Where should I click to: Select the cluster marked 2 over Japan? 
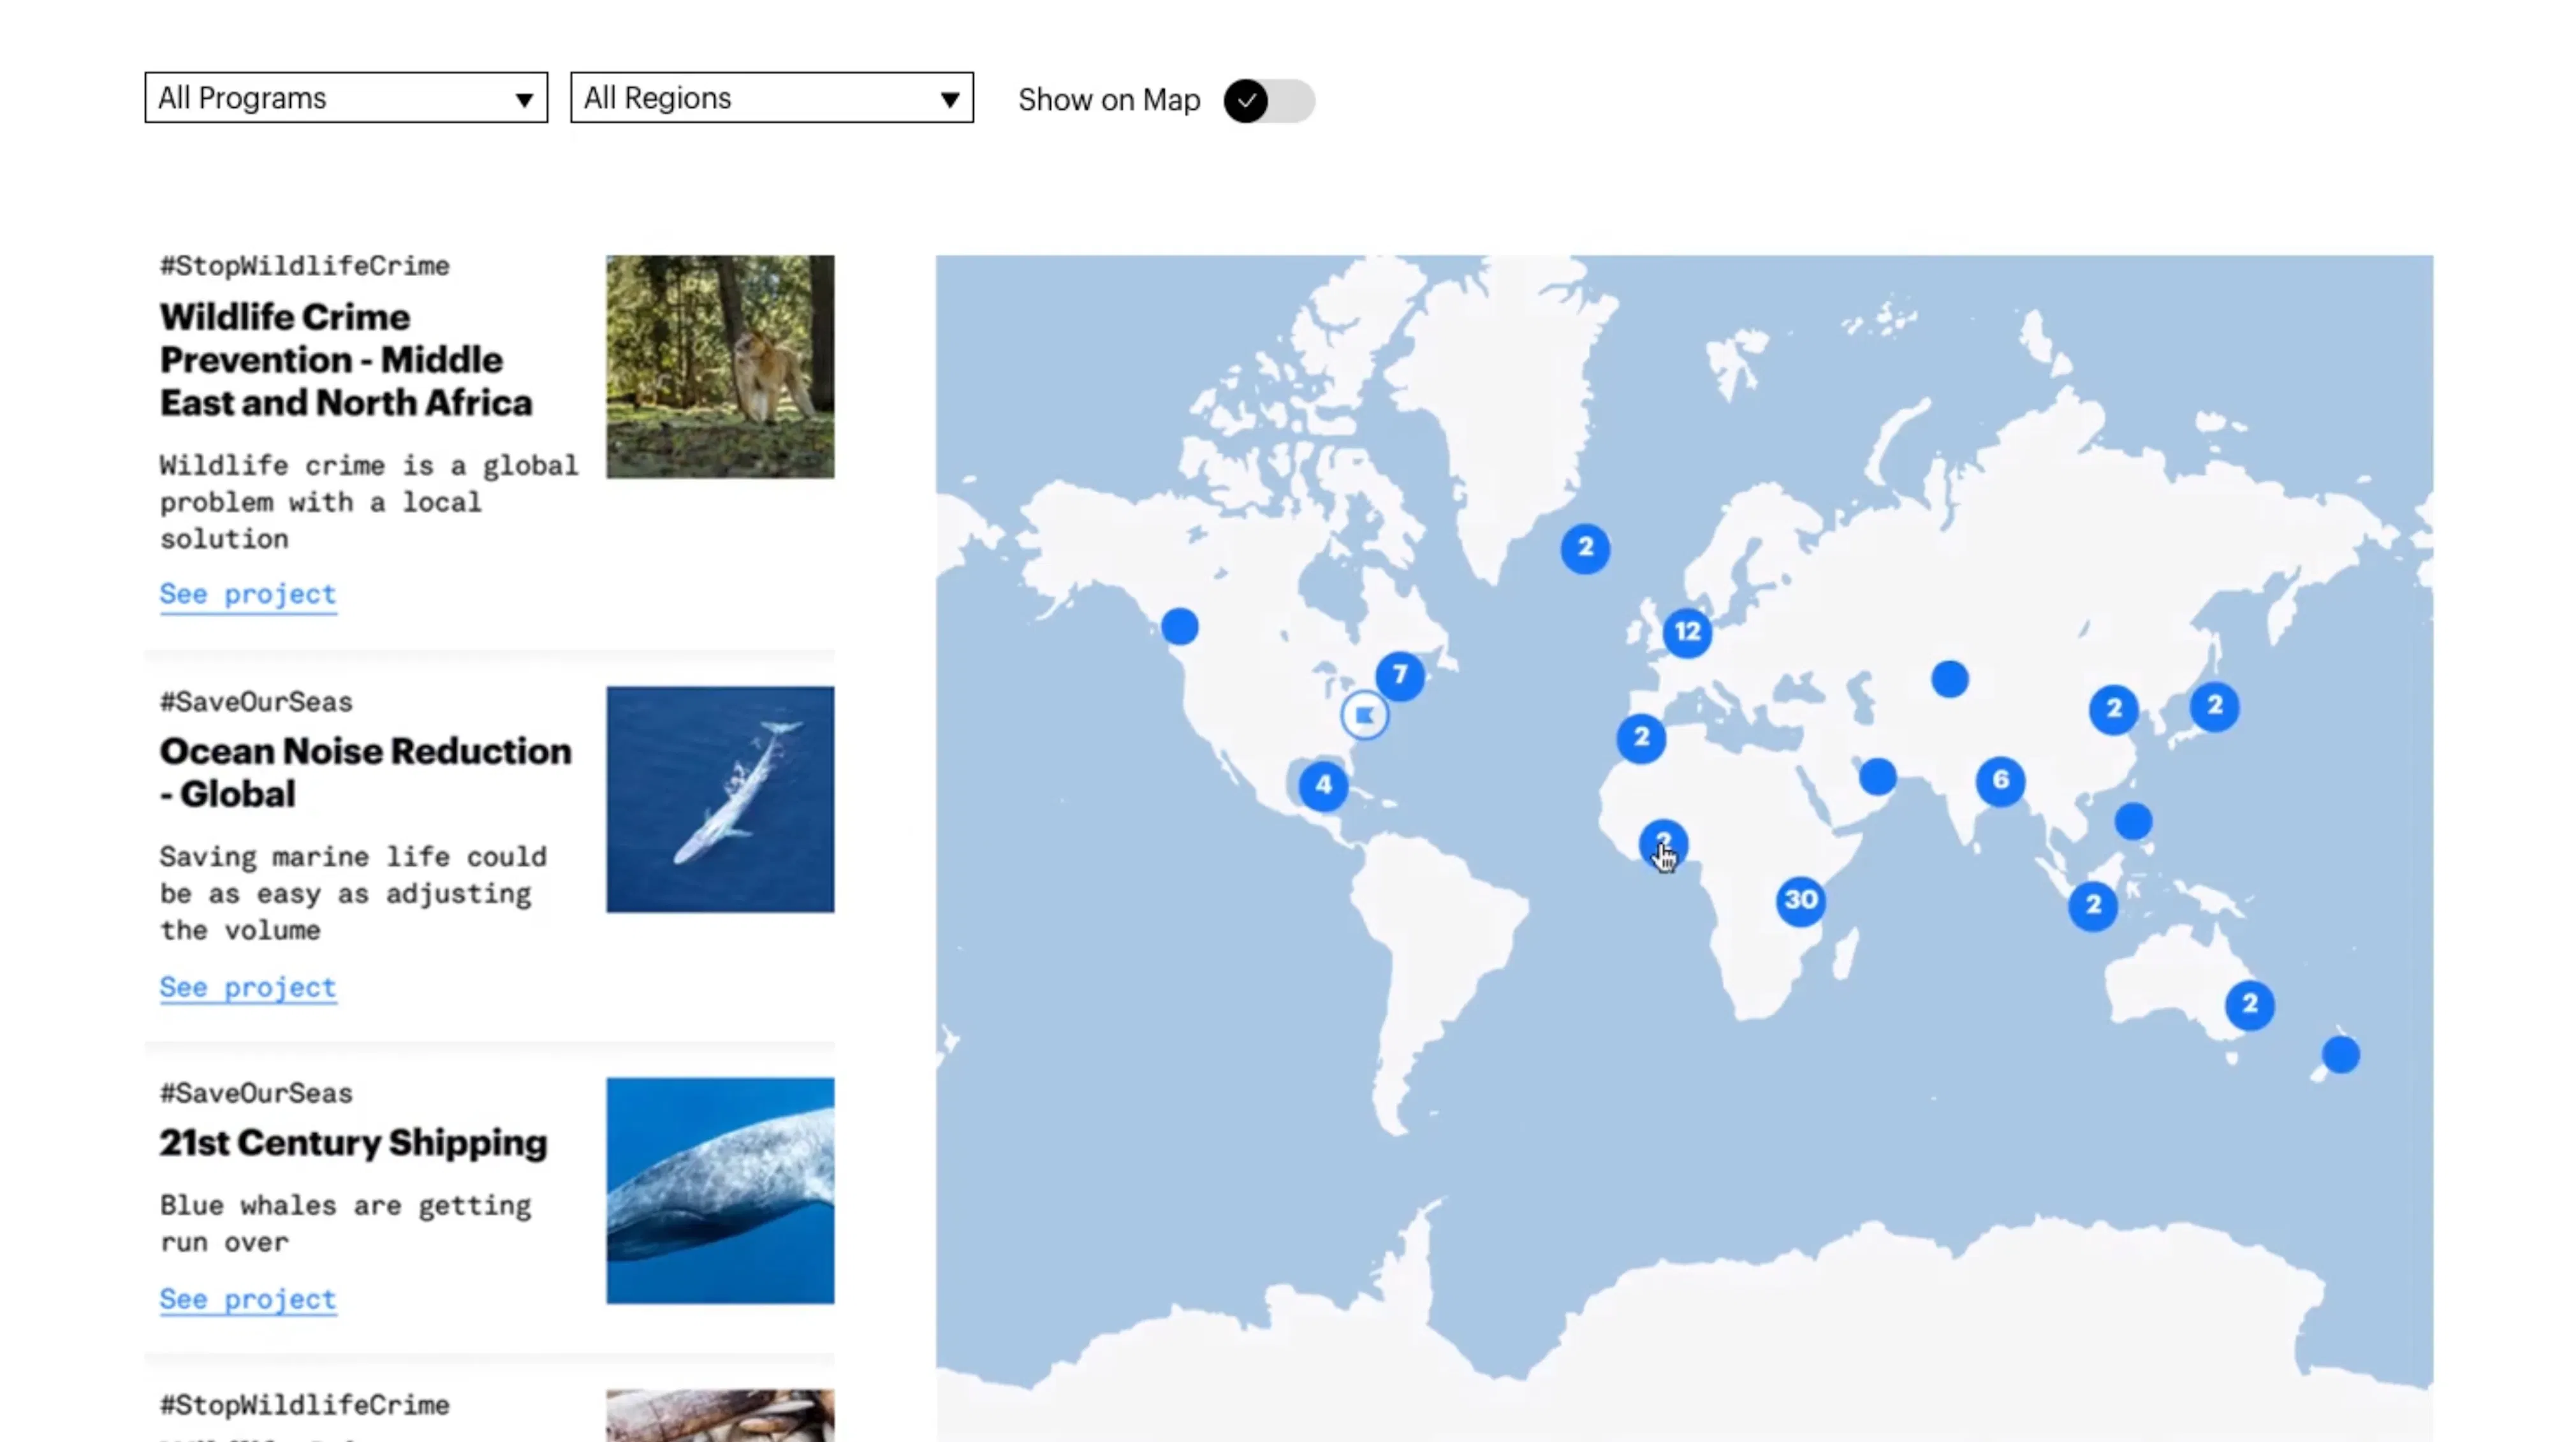point(2215,706)
